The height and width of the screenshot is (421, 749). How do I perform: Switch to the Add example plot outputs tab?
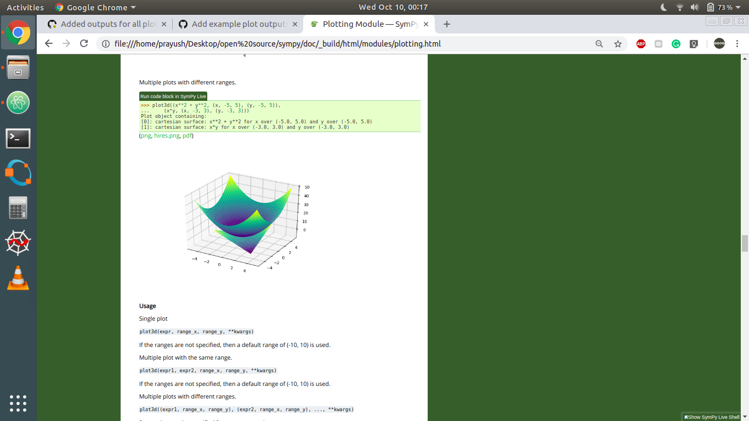click(240, 24)
